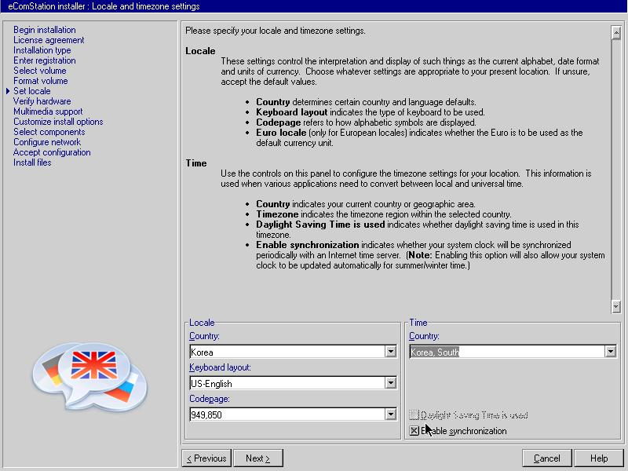The width and height of the screenshot is (628, 471).
Task: Select Configure network step
Action: pos(47,142)
